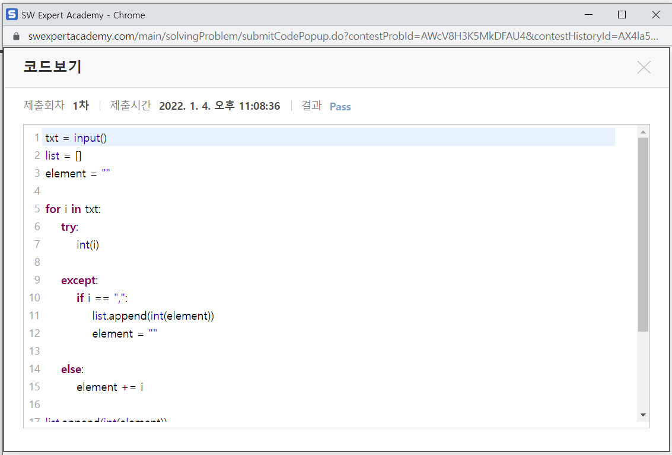Click line number 13 in the gutter

[34, 351]
